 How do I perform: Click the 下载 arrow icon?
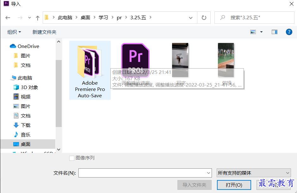pos(16,125)
